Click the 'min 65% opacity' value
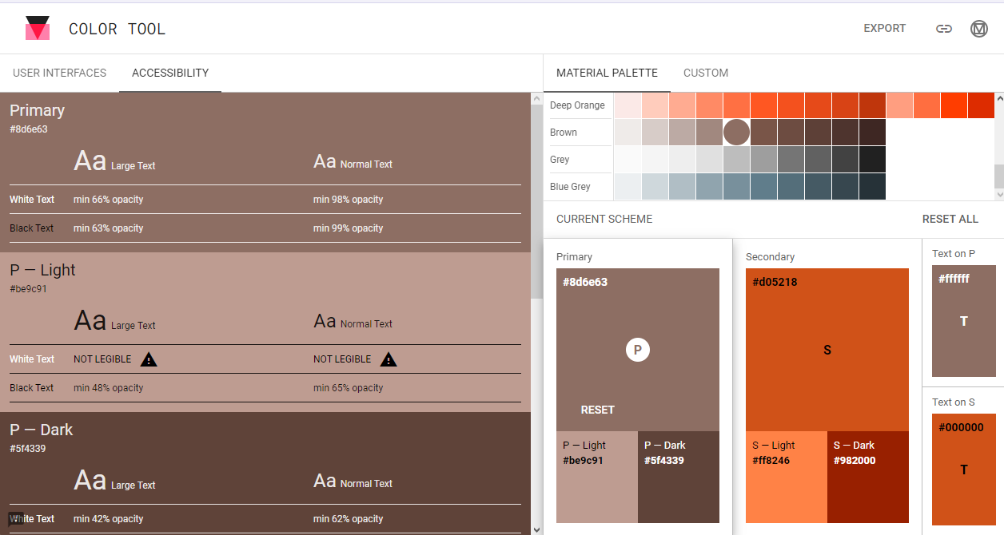 (349, 388)
